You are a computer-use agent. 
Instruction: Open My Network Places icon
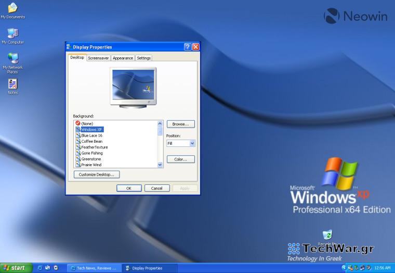(12, 58)
